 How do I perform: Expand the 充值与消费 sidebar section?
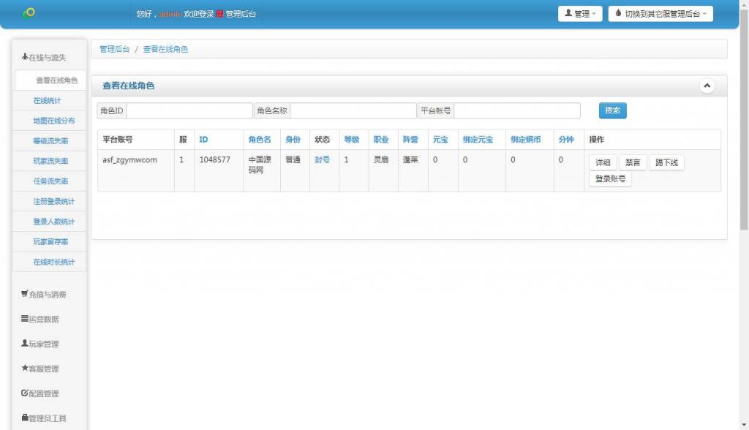coord(44,295)
